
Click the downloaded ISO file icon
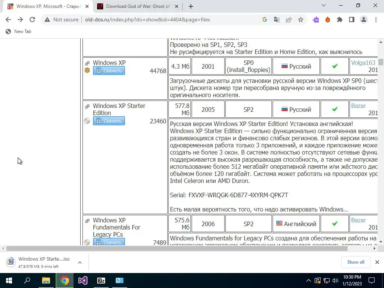[10, 262]
